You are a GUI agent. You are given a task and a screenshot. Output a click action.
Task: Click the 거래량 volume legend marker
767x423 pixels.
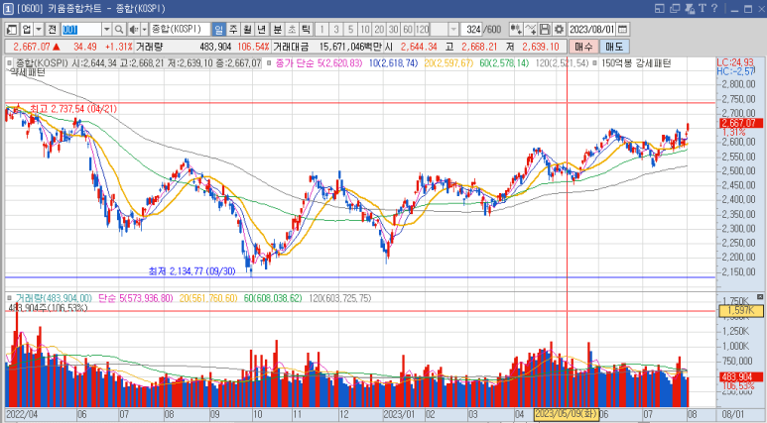9,298
